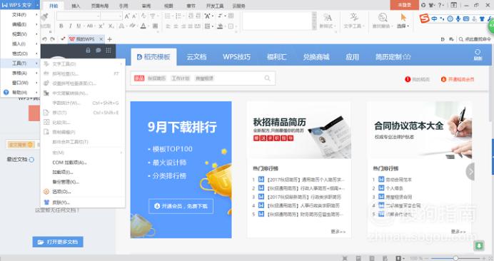This screenshot has height=261, width=494.
Task: Expand the 表格(A) menu
Action: click(20, 73)
